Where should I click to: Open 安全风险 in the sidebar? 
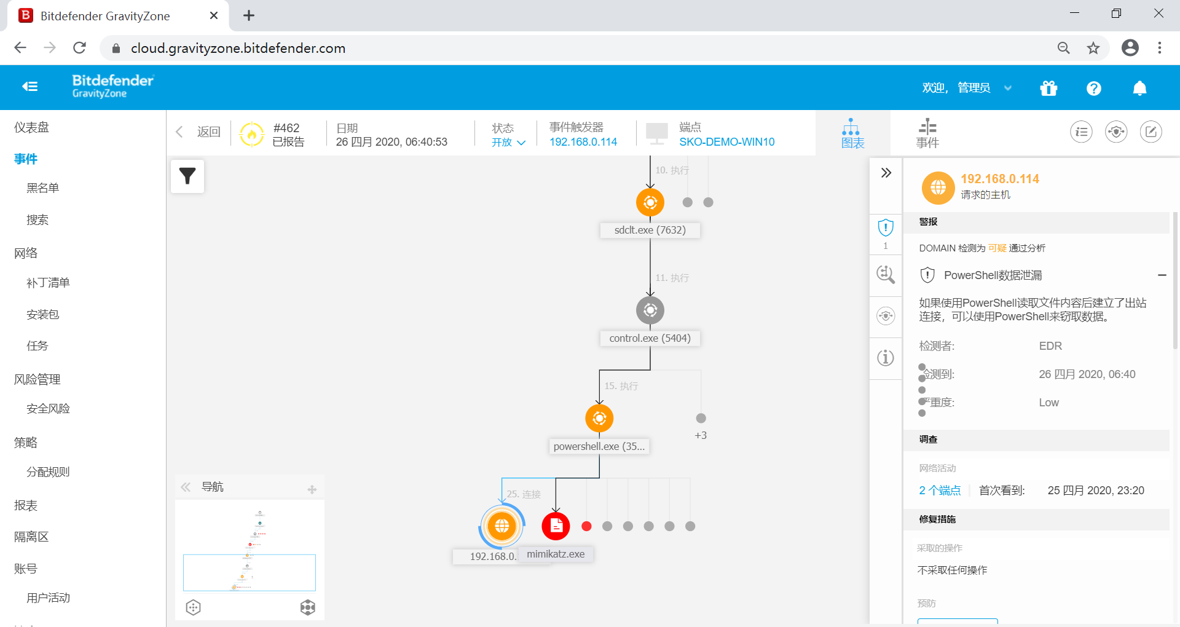(48, 409)
